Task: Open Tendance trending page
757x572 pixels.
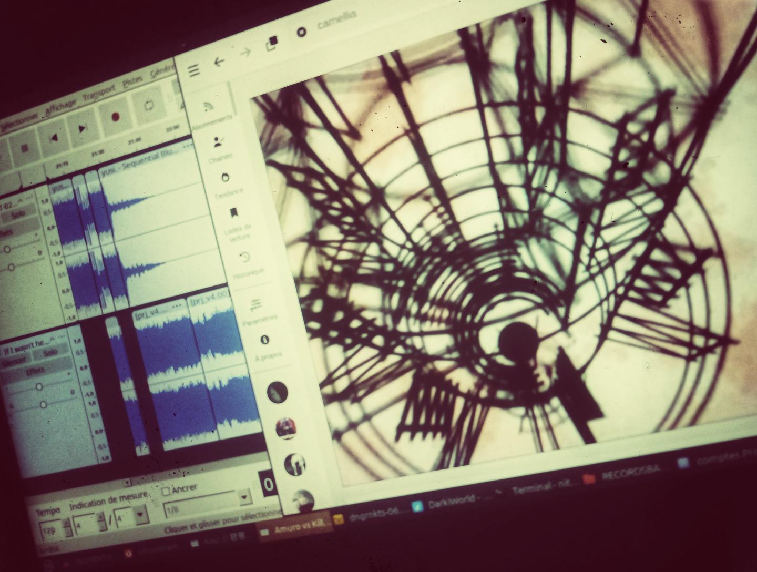Action: [x=225, y=178]
